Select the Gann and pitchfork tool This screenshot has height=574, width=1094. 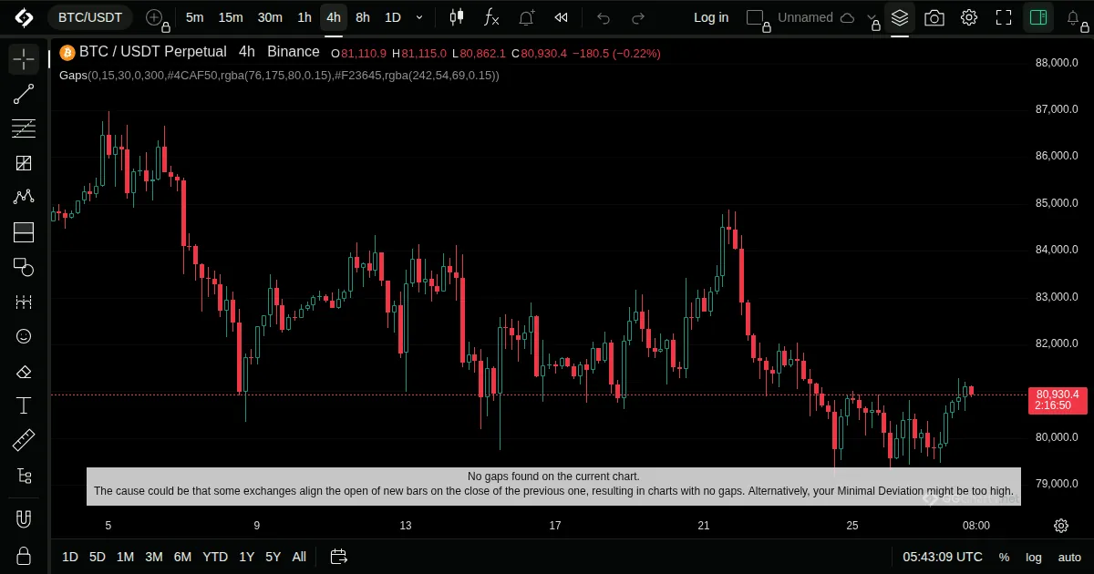coord(24,163)
